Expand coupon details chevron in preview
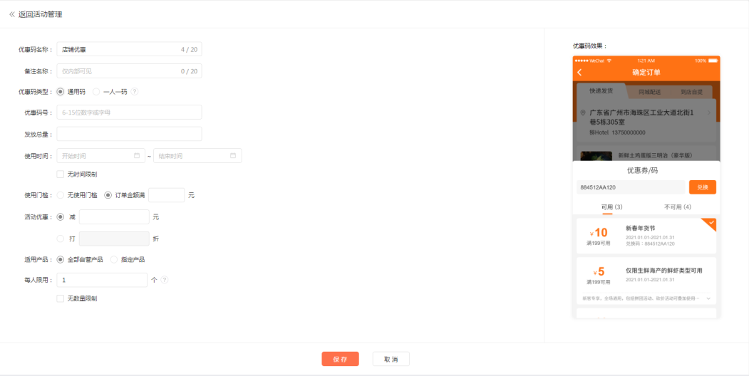Image resolution: width=749 pixels, height=376 pixels. click(708, 298)
